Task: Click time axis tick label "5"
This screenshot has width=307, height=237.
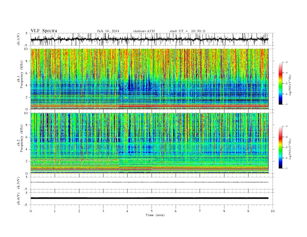Action: tap(152, 211)
